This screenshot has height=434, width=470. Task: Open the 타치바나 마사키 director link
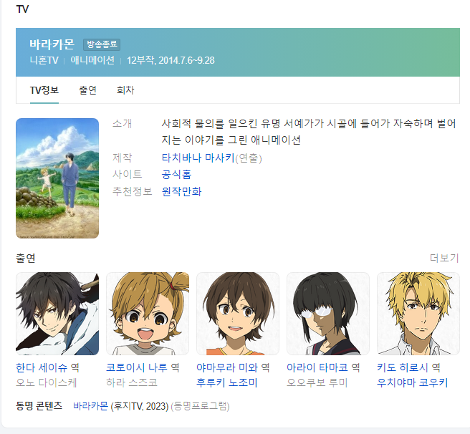tap(198, 158)
